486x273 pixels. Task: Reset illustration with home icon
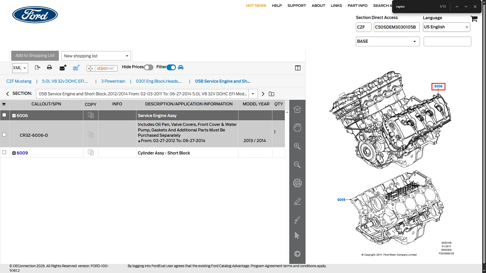tap(297, 109)
